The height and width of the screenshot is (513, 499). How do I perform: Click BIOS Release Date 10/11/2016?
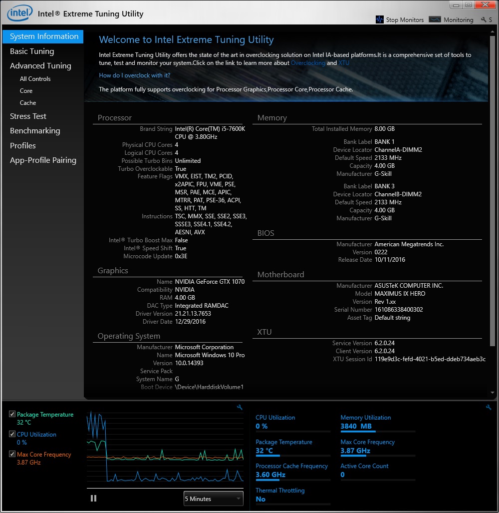coord(390,260)
